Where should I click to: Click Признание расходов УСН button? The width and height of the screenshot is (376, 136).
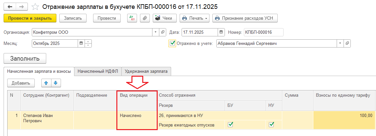pos(245,18)
